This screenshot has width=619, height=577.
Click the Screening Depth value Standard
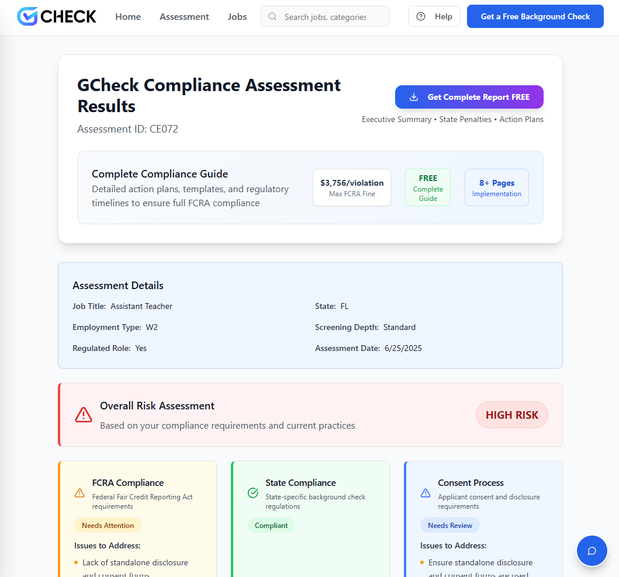[399, 327]
